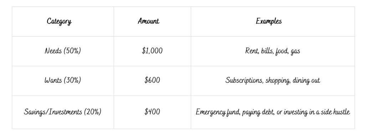
Task: Click the Subscriptions, shopping, dining out cell
Action: (273, 81)
